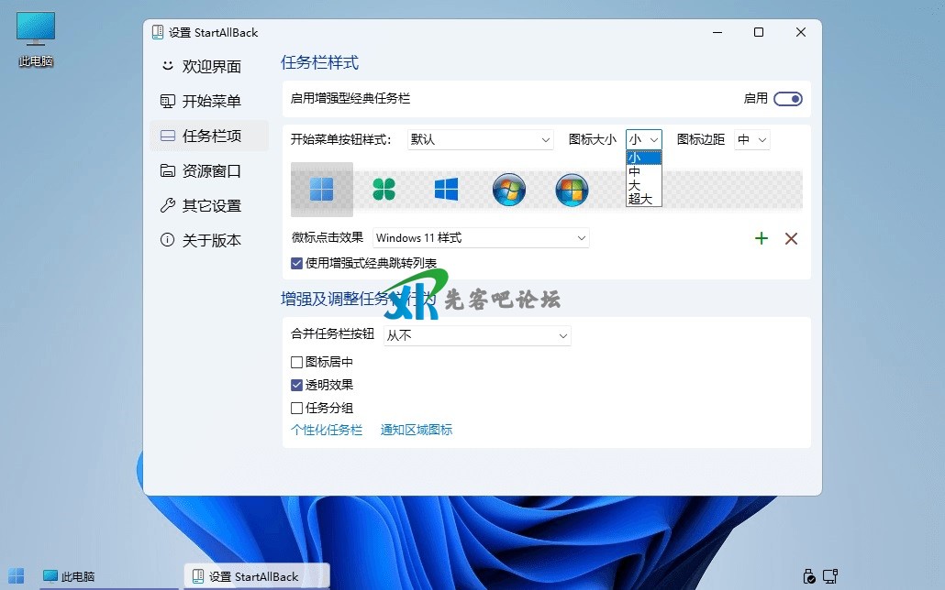Uncheck 使用增强式经典跳转列表 checkbox
This screenshot has height=590, width=945.
297,263
